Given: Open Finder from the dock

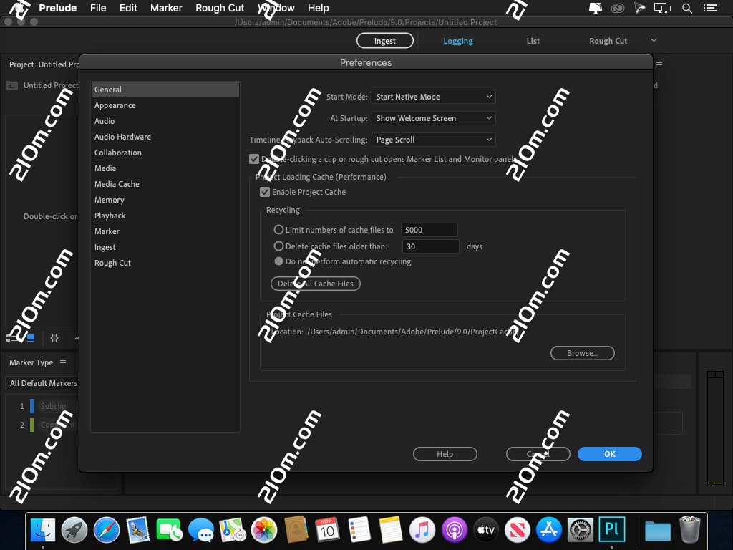Looking at the screenshot, I should [42, 530].
